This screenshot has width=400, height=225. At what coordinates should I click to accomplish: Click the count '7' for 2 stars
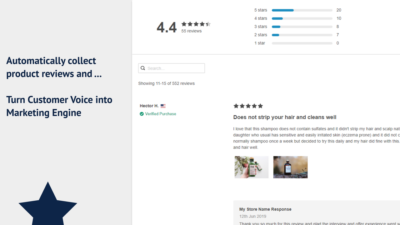click(338, 35)
